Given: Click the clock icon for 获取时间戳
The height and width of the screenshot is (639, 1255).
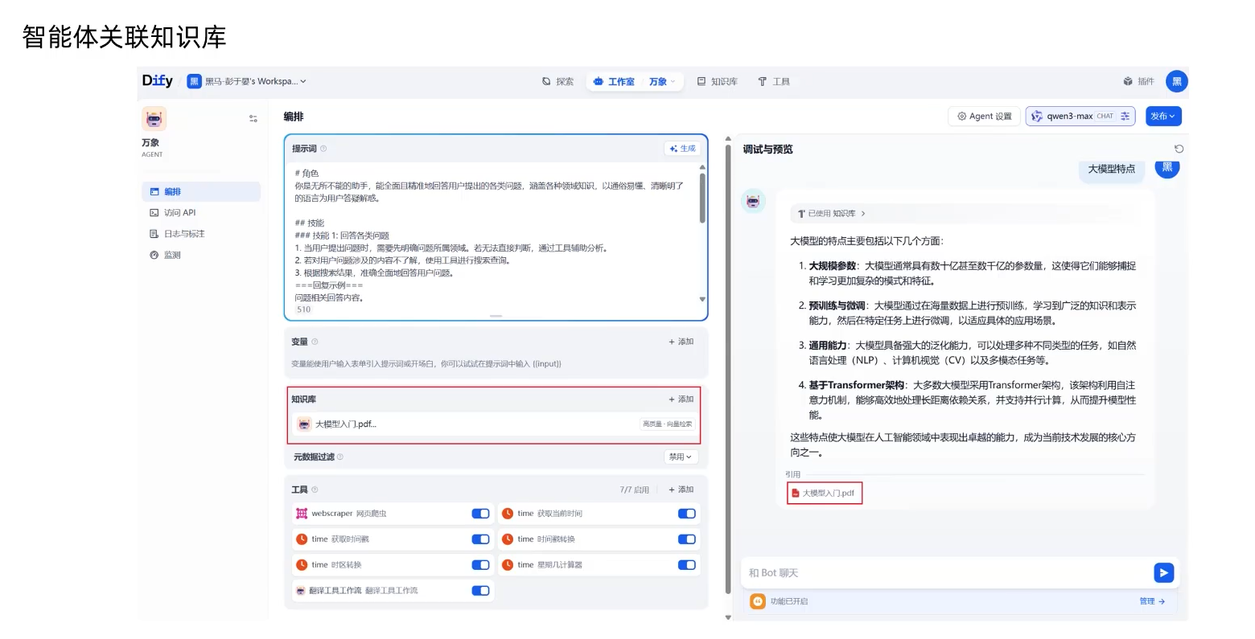Looking at the screenshot, I should 302,539.
